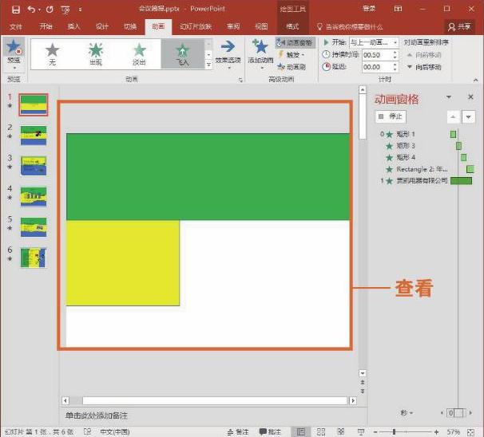Open animation pane options dropdown arrow
484x437 pixels.
coord(449,97)
